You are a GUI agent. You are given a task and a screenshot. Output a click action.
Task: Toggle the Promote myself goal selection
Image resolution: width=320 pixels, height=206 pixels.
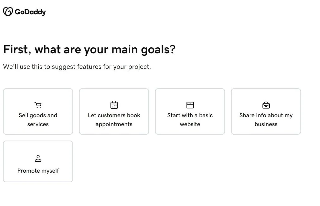[x=38, y=161]
